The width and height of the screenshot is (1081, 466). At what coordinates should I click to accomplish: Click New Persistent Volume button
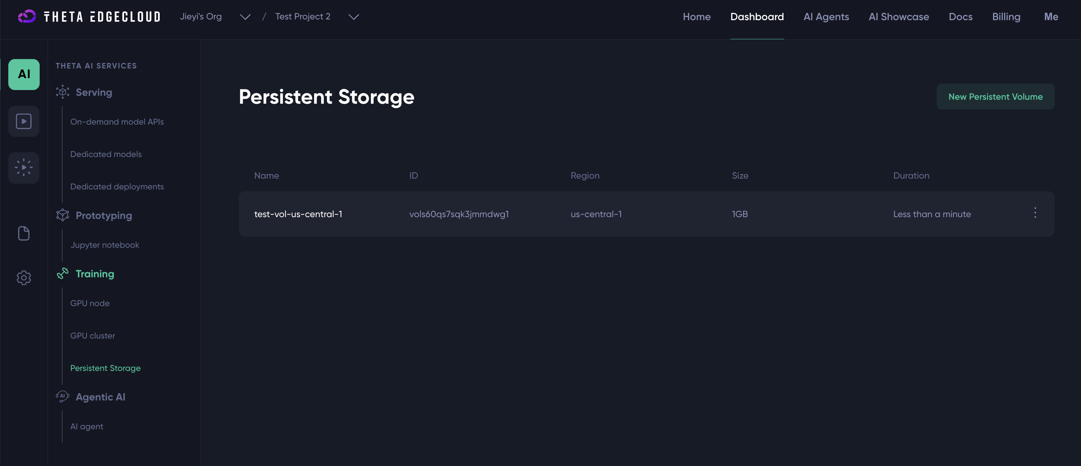995,97
